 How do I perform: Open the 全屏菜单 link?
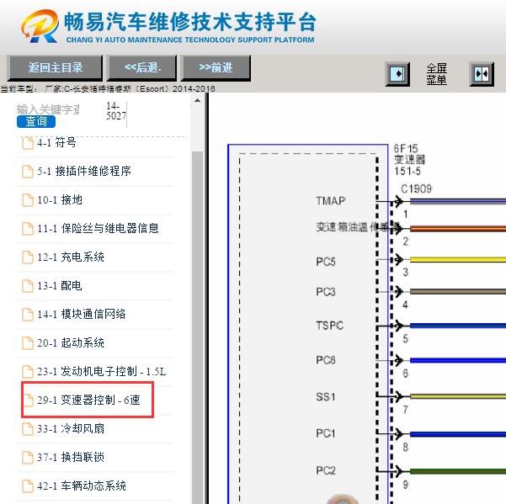[x=436, y=74]
